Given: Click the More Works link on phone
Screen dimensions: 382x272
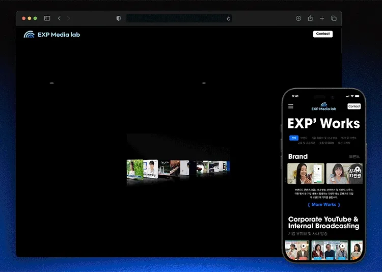Looking at the screenshot, I should (324, 205).
